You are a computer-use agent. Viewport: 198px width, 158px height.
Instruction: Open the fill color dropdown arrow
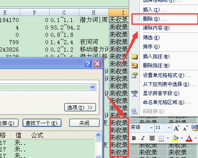coord(182,138)
